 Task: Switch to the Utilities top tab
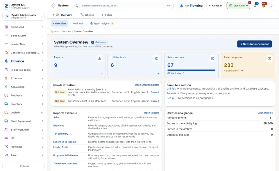(x=87, y=15)
